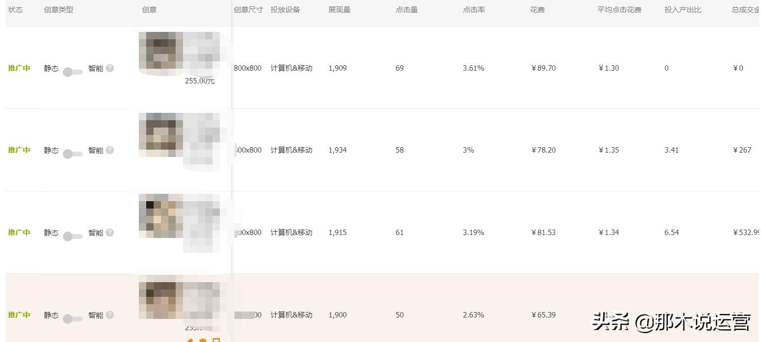761x342 pixels.
Task: Select the copy icon under the bottom creative row
Action: click(216, 340)
